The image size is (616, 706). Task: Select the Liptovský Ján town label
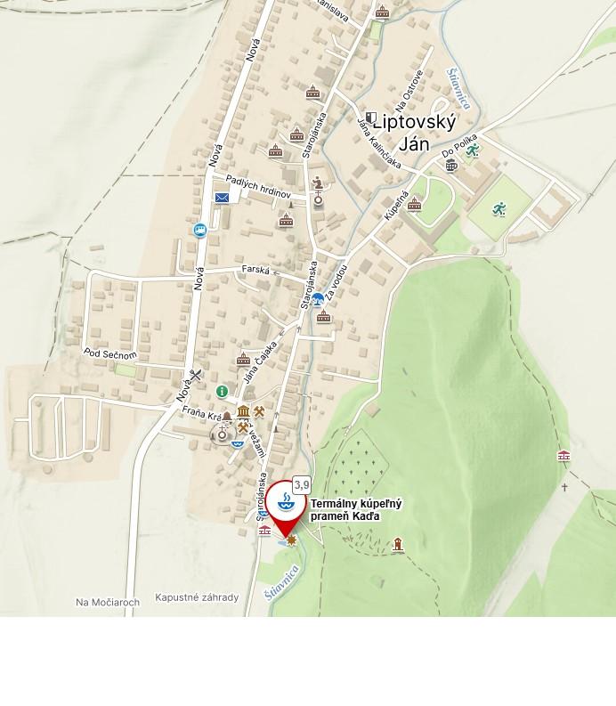click(414, 133)
